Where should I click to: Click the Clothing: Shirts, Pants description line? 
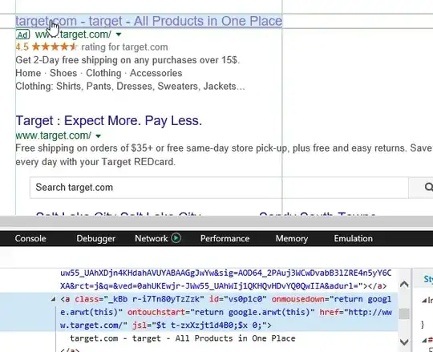click(x=130, y=87)
